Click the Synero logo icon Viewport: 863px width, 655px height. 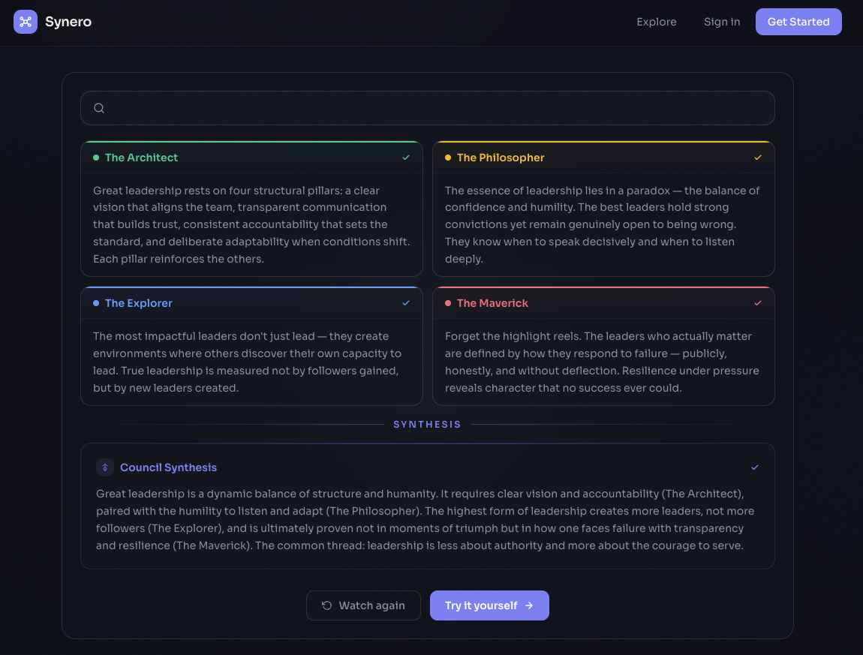click(x=26, y=22)
